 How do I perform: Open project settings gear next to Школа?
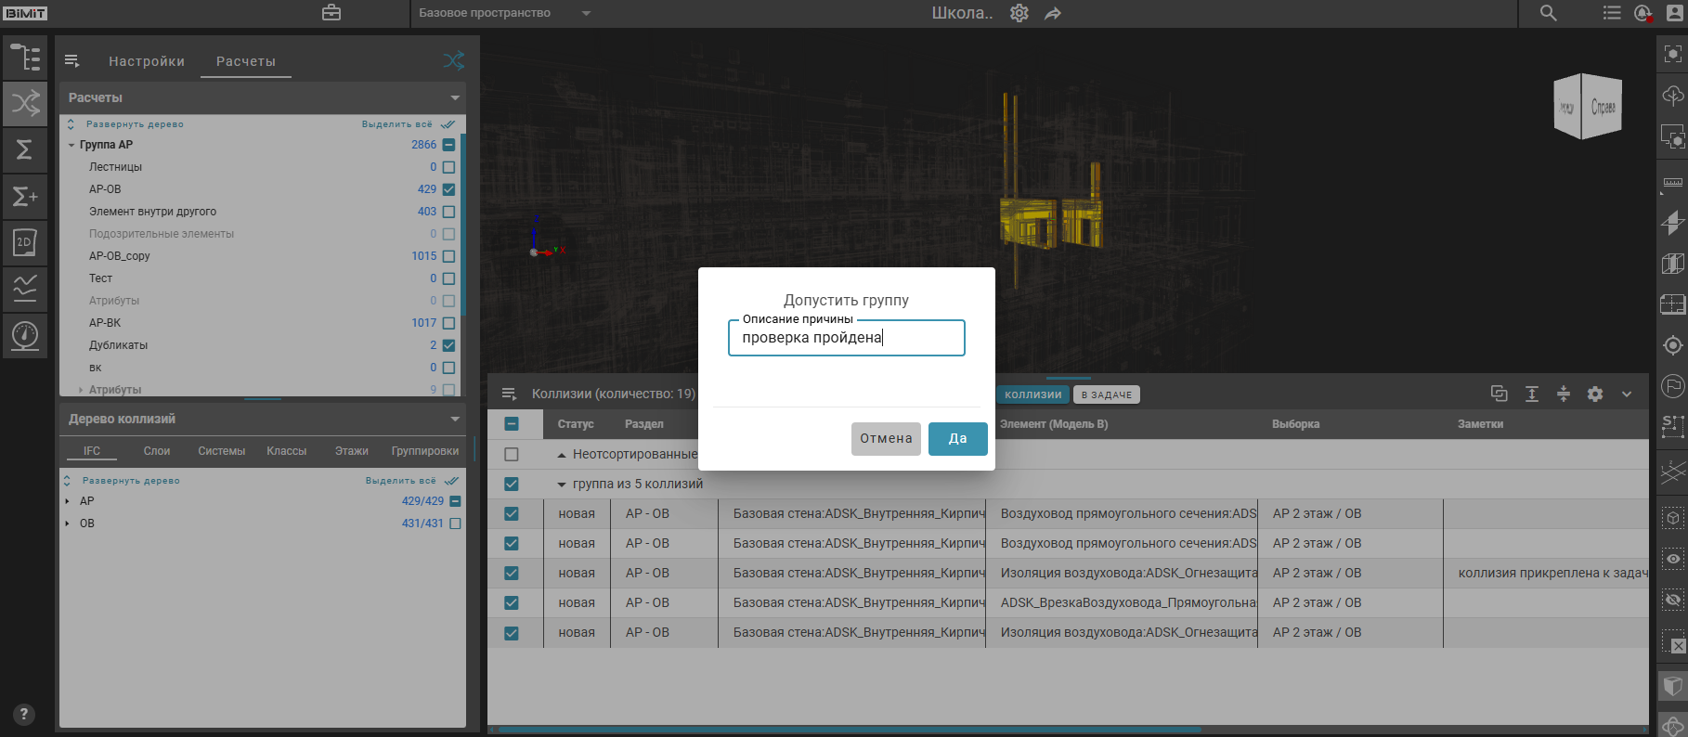(x=1019, y=13)
